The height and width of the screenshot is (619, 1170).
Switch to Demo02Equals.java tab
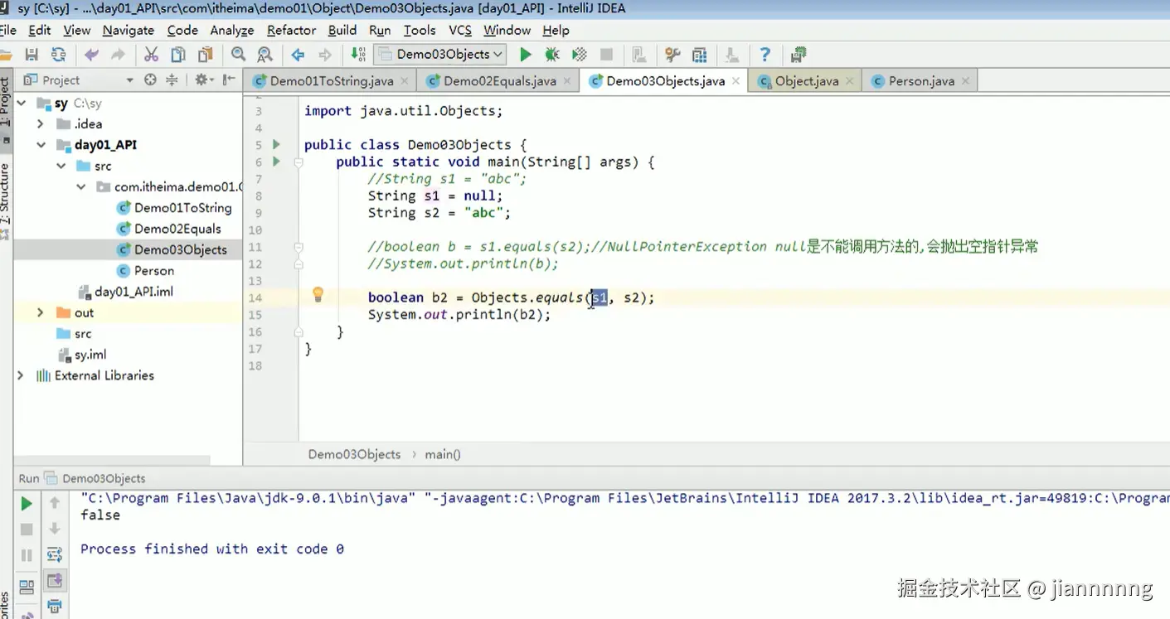click(500, 81)
